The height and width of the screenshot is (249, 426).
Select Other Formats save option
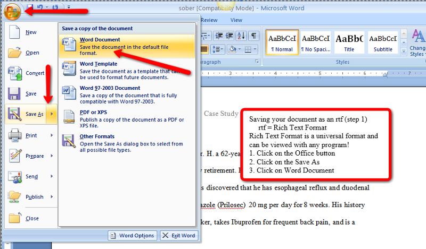(x=127, y=143)
